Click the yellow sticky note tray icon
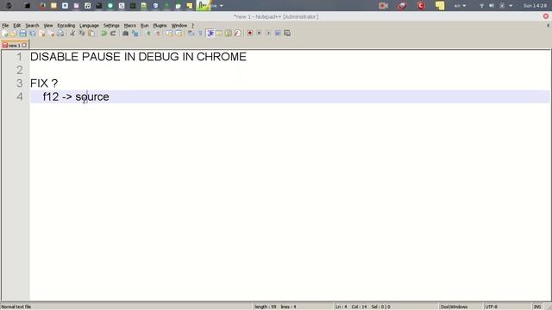Viewport: 552px width, 310px height. click(x=440, y=6)
